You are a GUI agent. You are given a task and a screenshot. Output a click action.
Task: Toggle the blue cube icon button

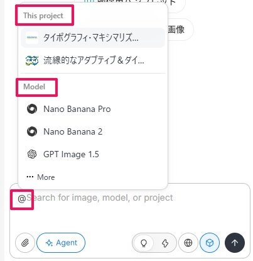(210, 243)
